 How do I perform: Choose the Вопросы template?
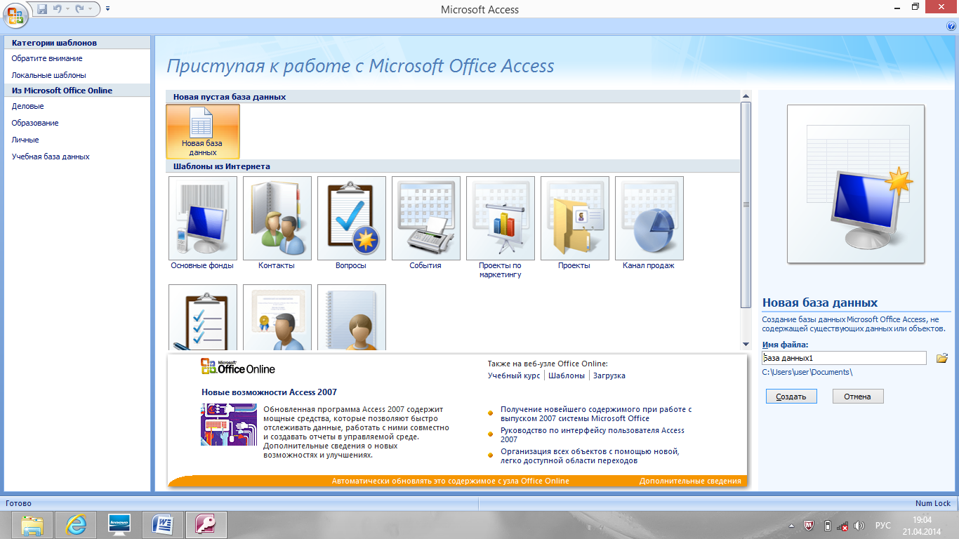click(351, 223)
